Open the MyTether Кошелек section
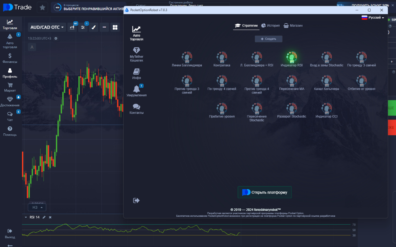This screenshot has height=247, width=396. pyautogui.click(x=136, y=54)
